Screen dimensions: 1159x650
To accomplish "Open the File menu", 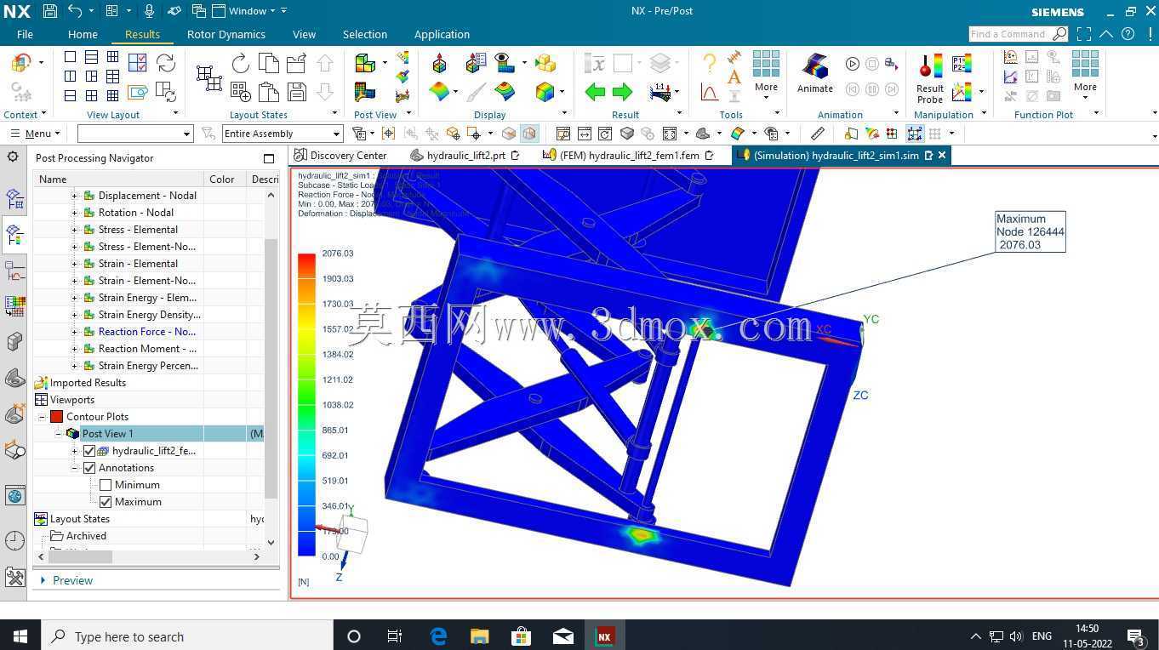I will (25, 34).
